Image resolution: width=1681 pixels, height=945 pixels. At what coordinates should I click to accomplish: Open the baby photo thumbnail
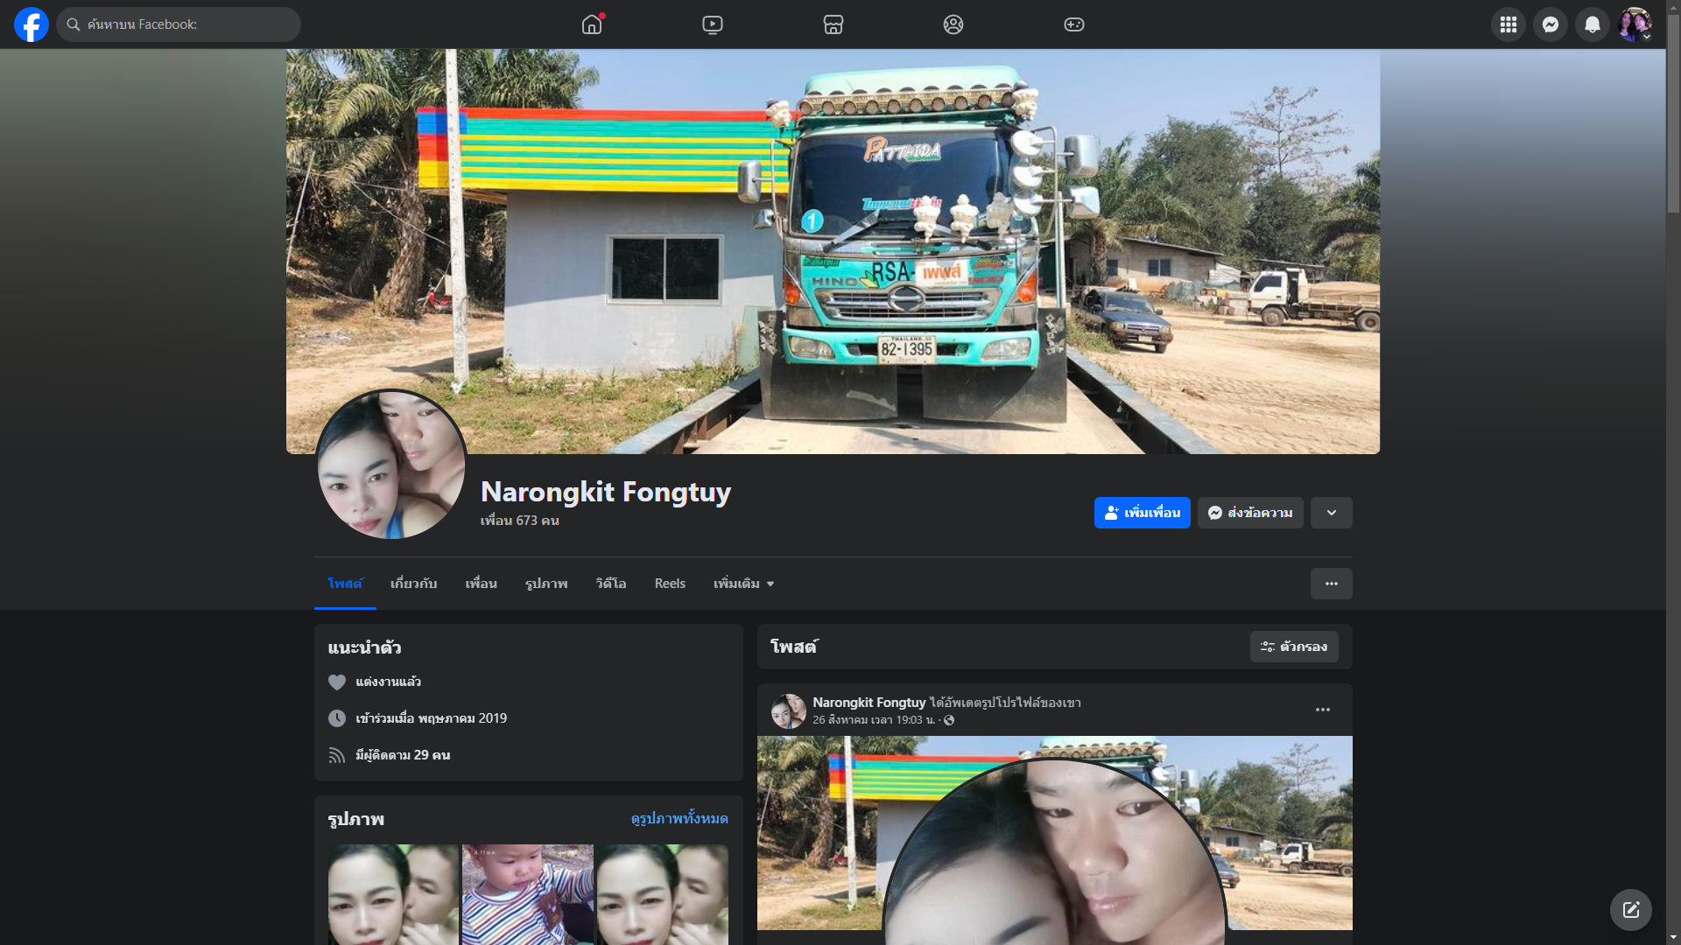527,892
